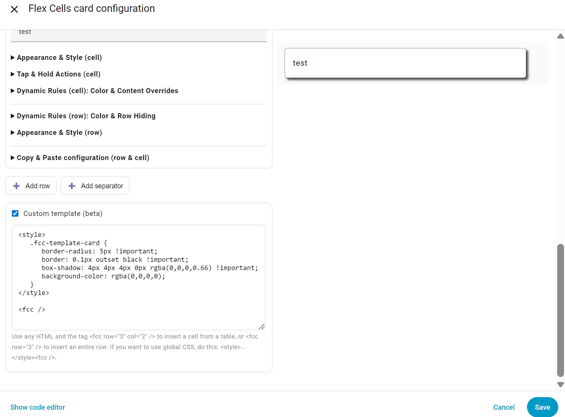Click the scrollbar up arrow

pos(560,36)
